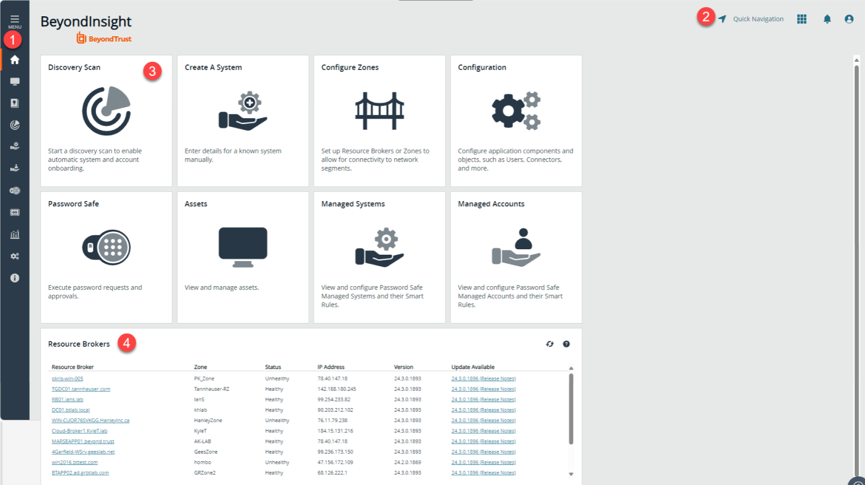This screenshot has width=865, height=485.
Task: Open the Discovery Scan tile
Action: click(x=106, y=121)
